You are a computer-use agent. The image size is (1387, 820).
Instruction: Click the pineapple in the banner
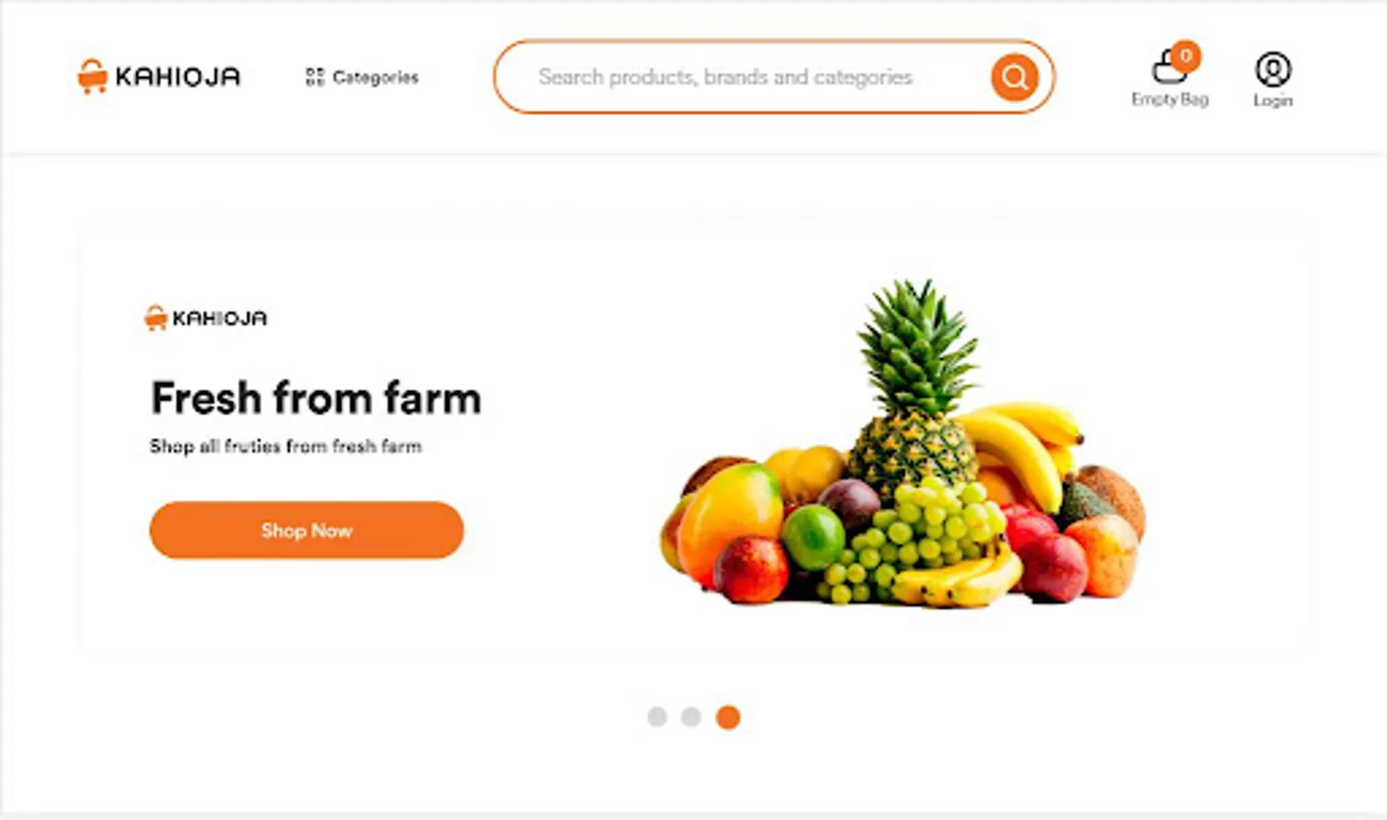tap(915, 392)
